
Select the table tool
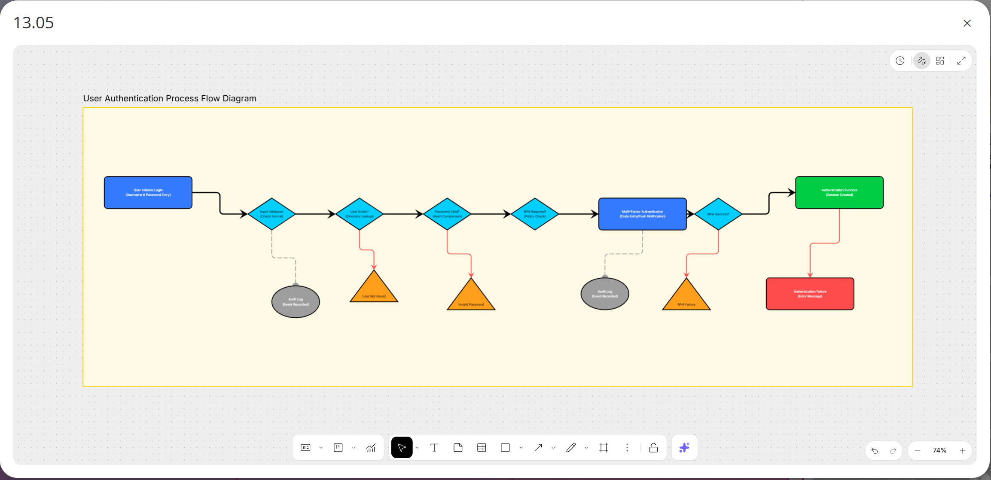[x=482, y=448]
